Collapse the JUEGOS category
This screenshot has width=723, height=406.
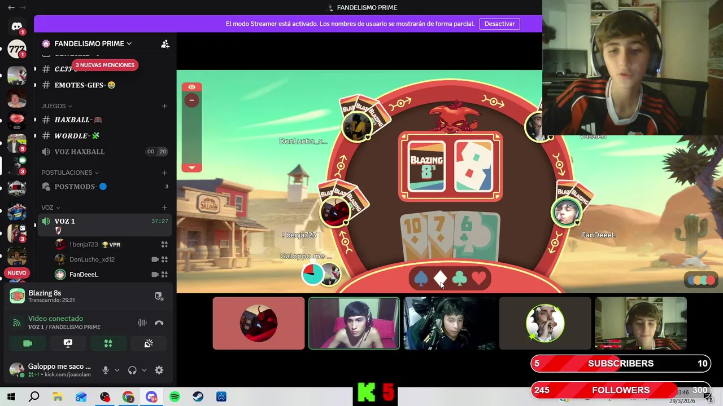pyautogui.click(x=56, y=106)
